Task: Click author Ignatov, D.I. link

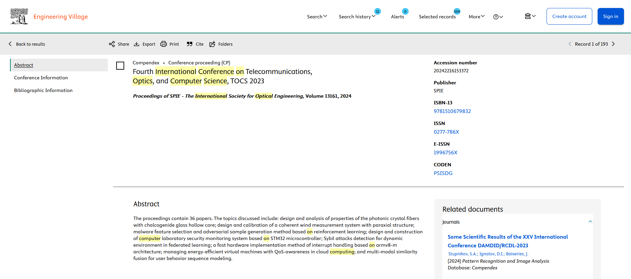Action: (x=492, y=254)
